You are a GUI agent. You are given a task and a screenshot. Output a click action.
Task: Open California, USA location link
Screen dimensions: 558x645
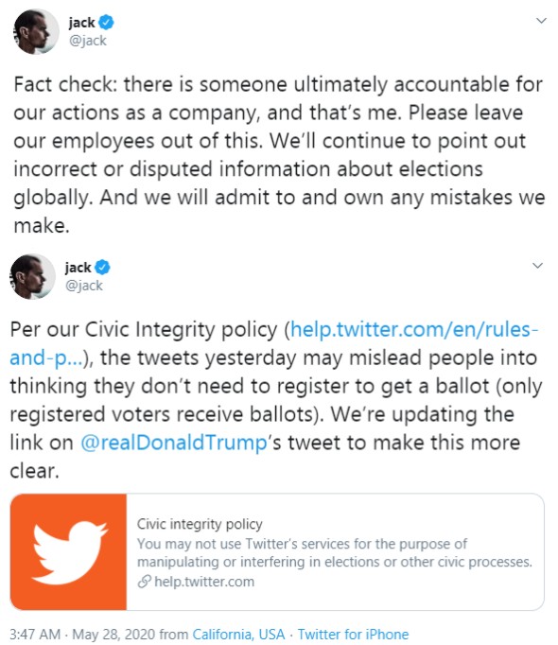tap(238, 634)
